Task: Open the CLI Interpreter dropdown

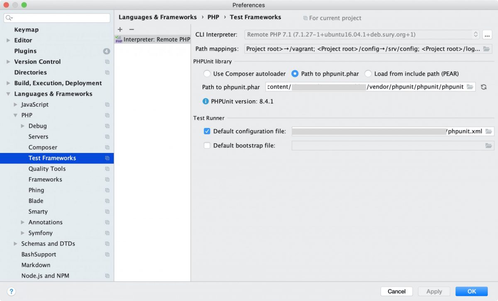Action: click(362, 34)
